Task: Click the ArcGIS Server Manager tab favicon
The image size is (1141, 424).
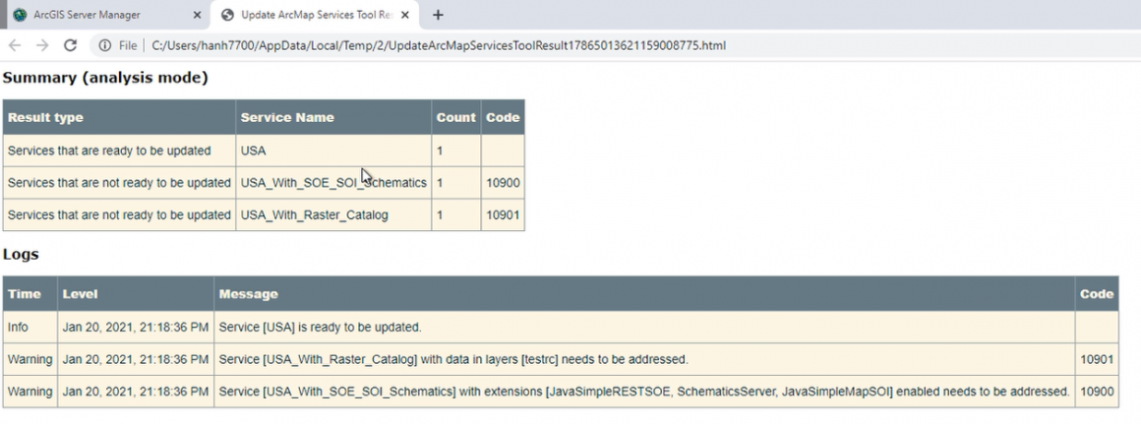Action: (x=20, y=15)
